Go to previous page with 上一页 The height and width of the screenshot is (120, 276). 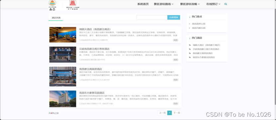pos(162,113)
